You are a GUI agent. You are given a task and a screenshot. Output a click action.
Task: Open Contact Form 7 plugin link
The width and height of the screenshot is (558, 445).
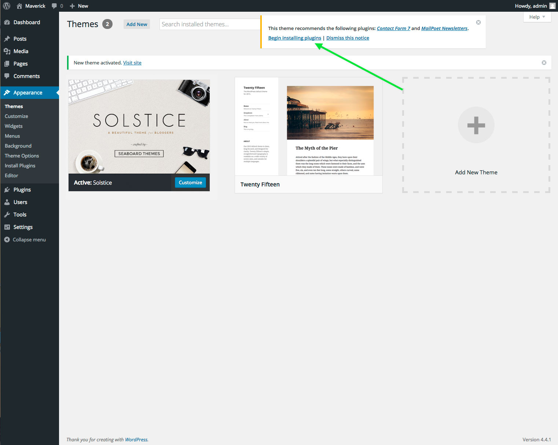click(393, 28)
